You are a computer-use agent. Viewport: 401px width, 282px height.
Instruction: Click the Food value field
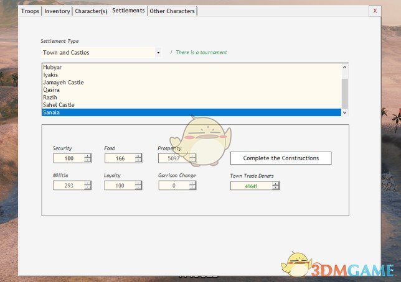(120, 158)
